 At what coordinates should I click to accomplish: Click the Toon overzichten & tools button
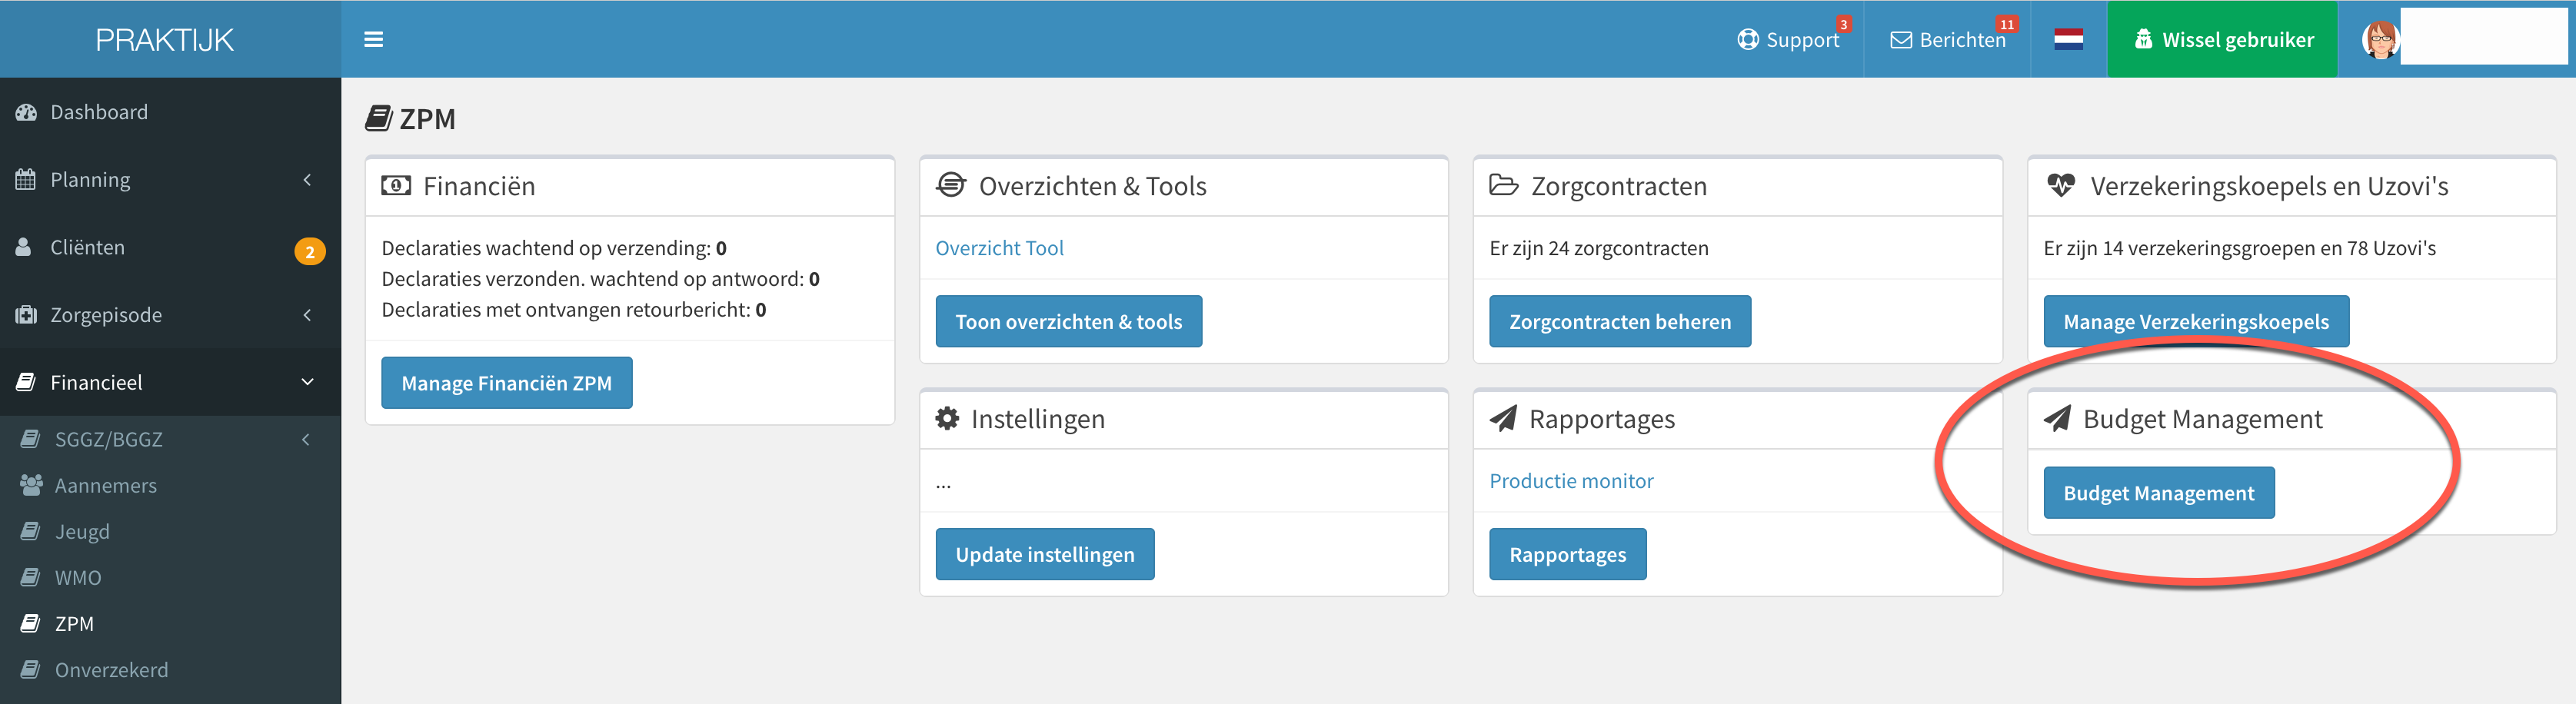(x=1068, y=321)
